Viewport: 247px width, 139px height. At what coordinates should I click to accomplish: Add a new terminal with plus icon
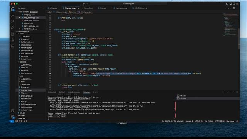coord(225,92)
